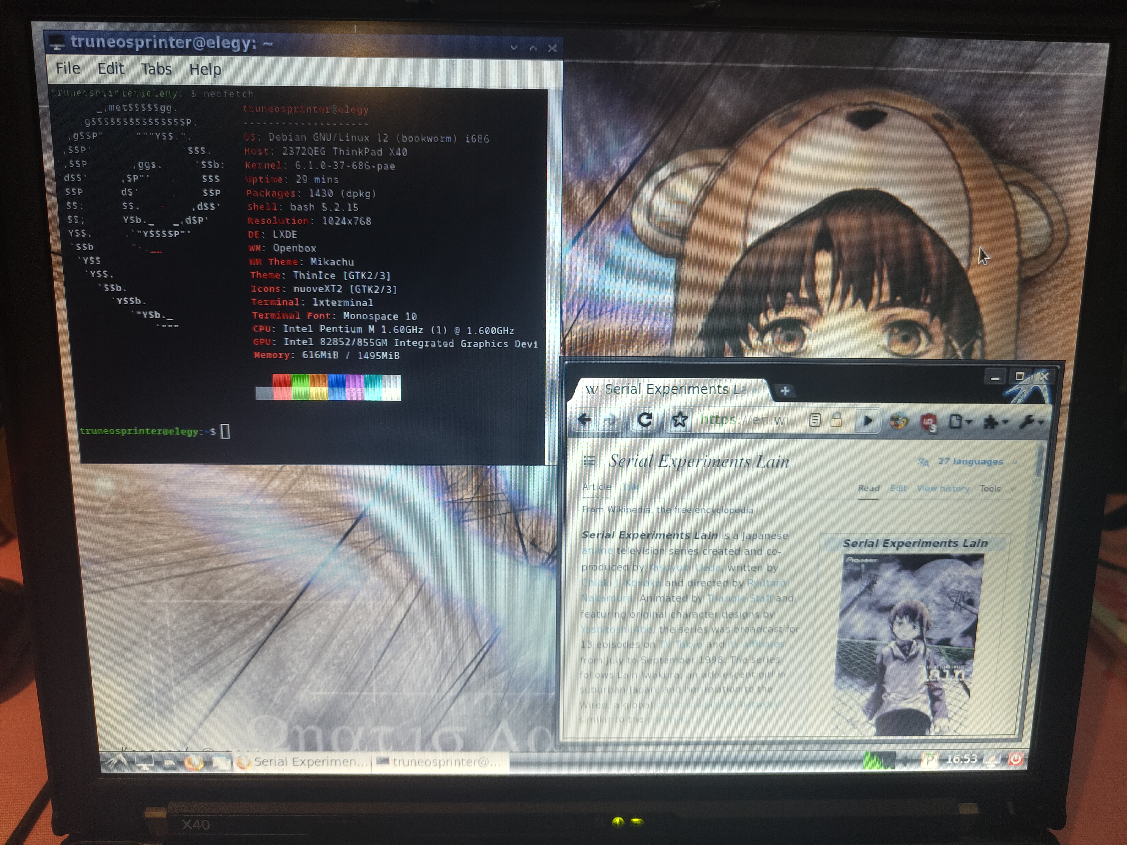
Task: Click the 16:53 panel clock
Action: [961, 759]
